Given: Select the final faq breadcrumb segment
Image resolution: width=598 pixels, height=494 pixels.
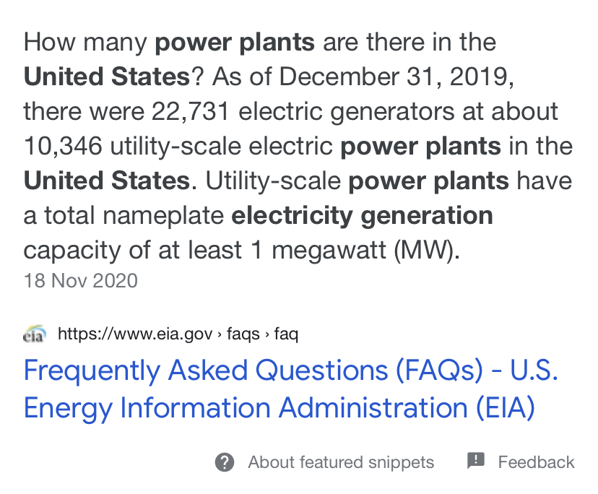Looking at the screenshot, I should pos(286,334).
